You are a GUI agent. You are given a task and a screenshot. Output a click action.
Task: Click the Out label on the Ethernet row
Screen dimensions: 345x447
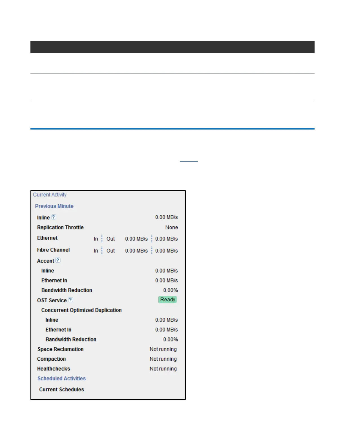tap(110, 239)
